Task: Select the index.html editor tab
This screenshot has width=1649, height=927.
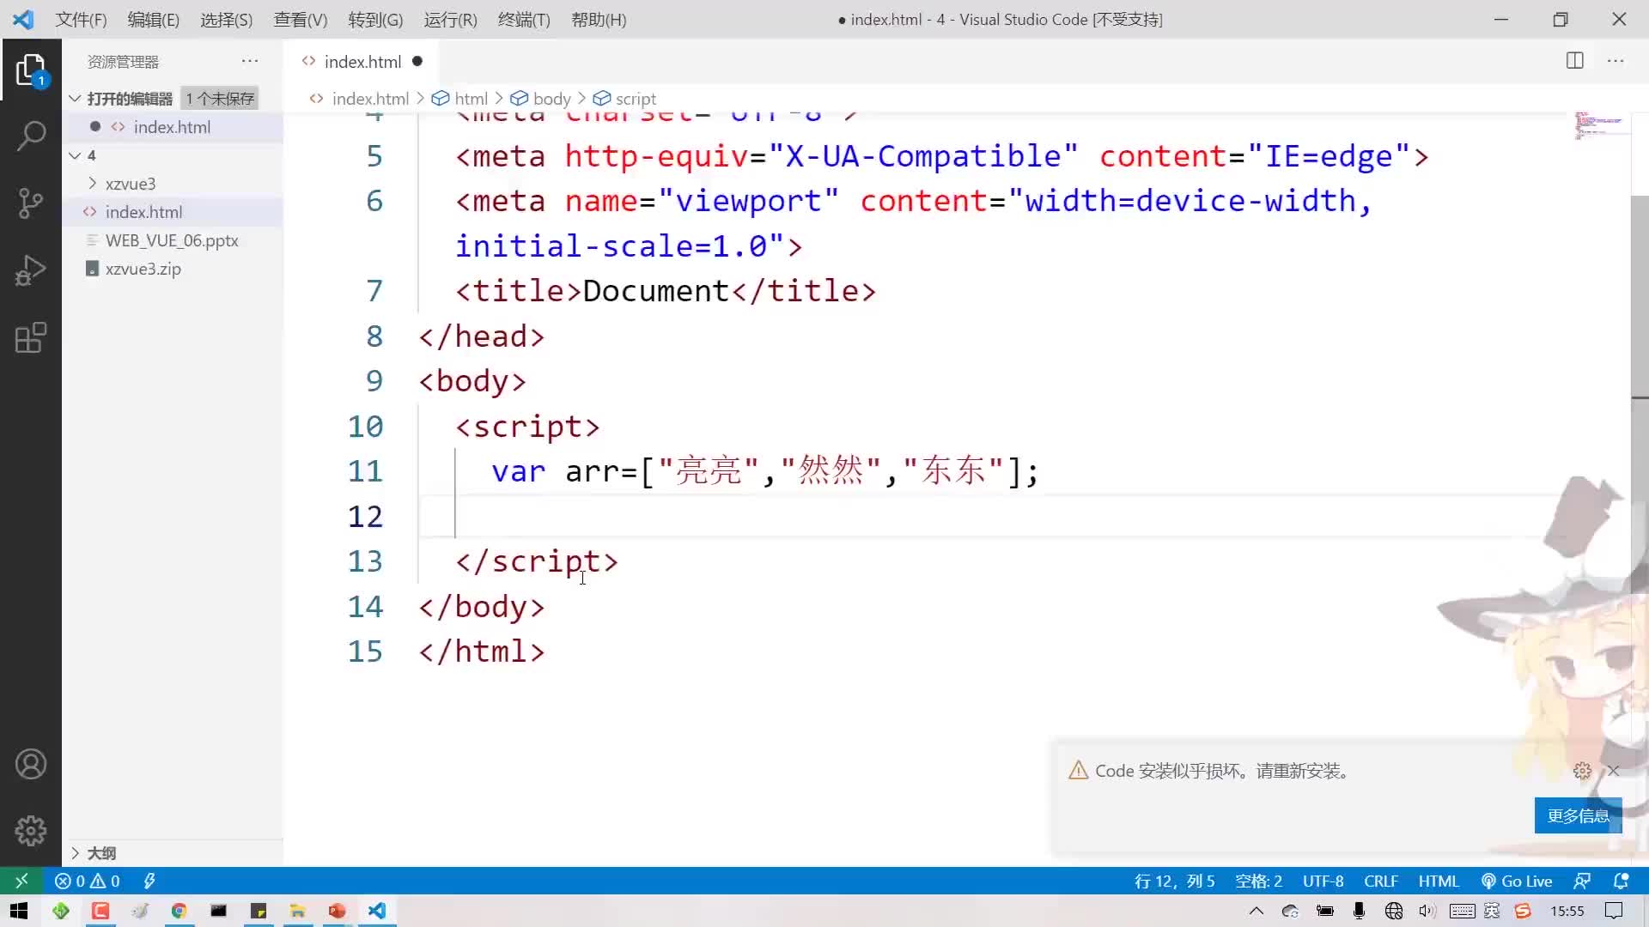Action: 362,61
